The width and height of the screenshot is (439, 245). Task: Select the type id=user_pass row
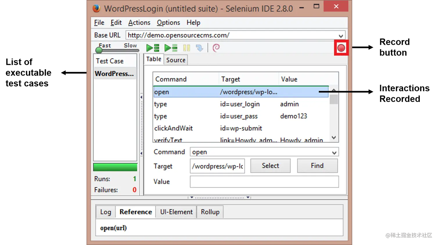[241, 116]
